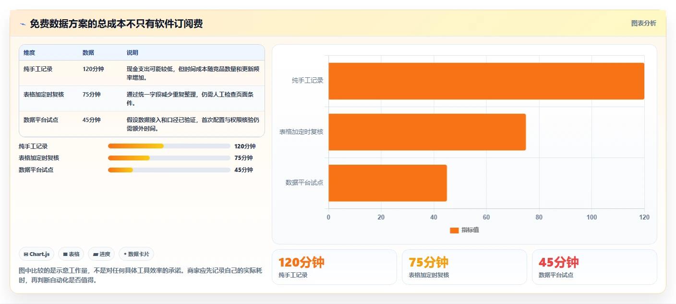Click the lightning icon beside the card title
Viewport: 676px width, 304px height.
click(23, 24)
